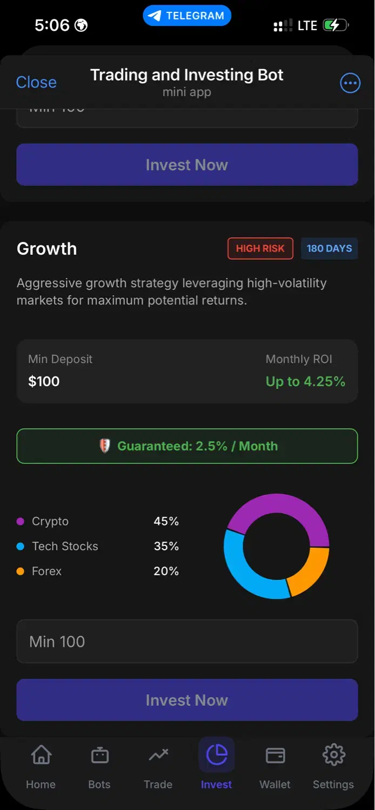Focus the Min 100 amount field
This screenshot has height=810, width=375.
pyautogui.click(x=187, y=642)
